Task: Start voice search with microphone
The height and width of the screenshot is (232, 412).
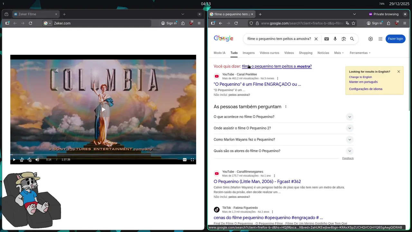Action: [x=335, y=39]
